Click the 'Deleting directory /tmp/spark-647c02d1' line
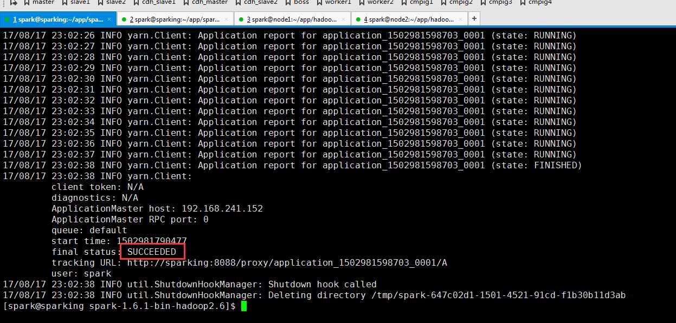This screenshot has height=323, width=676. pos(314,295)
